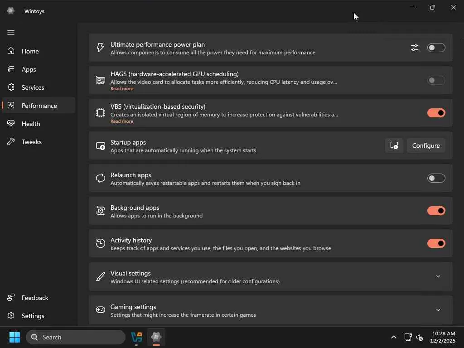Open Ultimate performance power plan options sliders icon
The height and width of the screenshot is (348, 464).
(415, 48)
